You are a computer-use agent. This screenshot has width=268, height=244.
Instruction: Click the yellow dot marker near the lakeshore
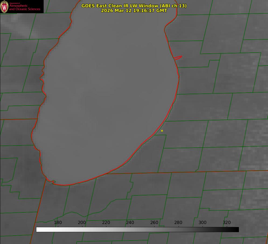pos(162,131)
